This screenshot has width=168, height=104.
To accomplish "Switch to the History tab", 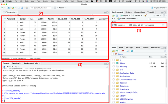I will pos(128,12).
